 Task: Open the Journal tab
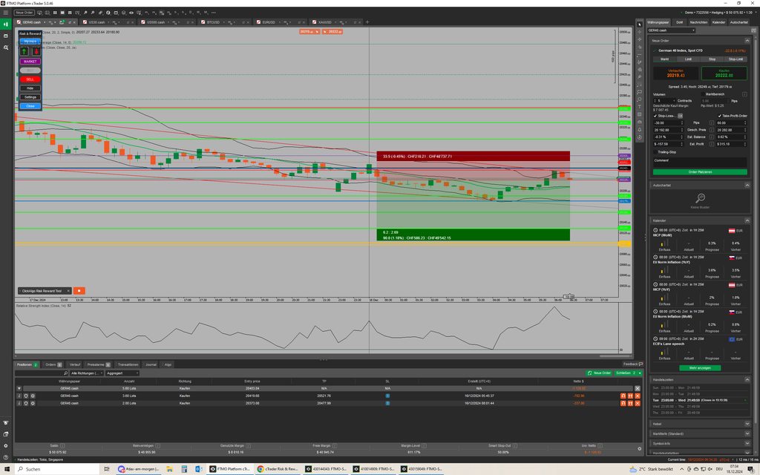click(x=151, y=364)
